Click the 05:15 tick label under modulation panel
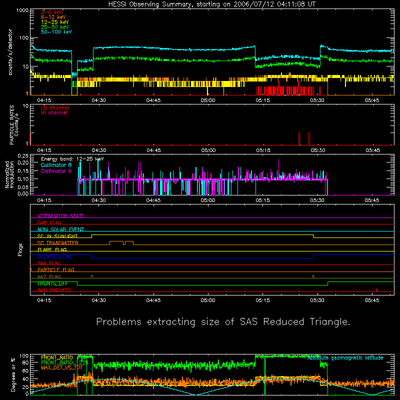 point(263,200)
